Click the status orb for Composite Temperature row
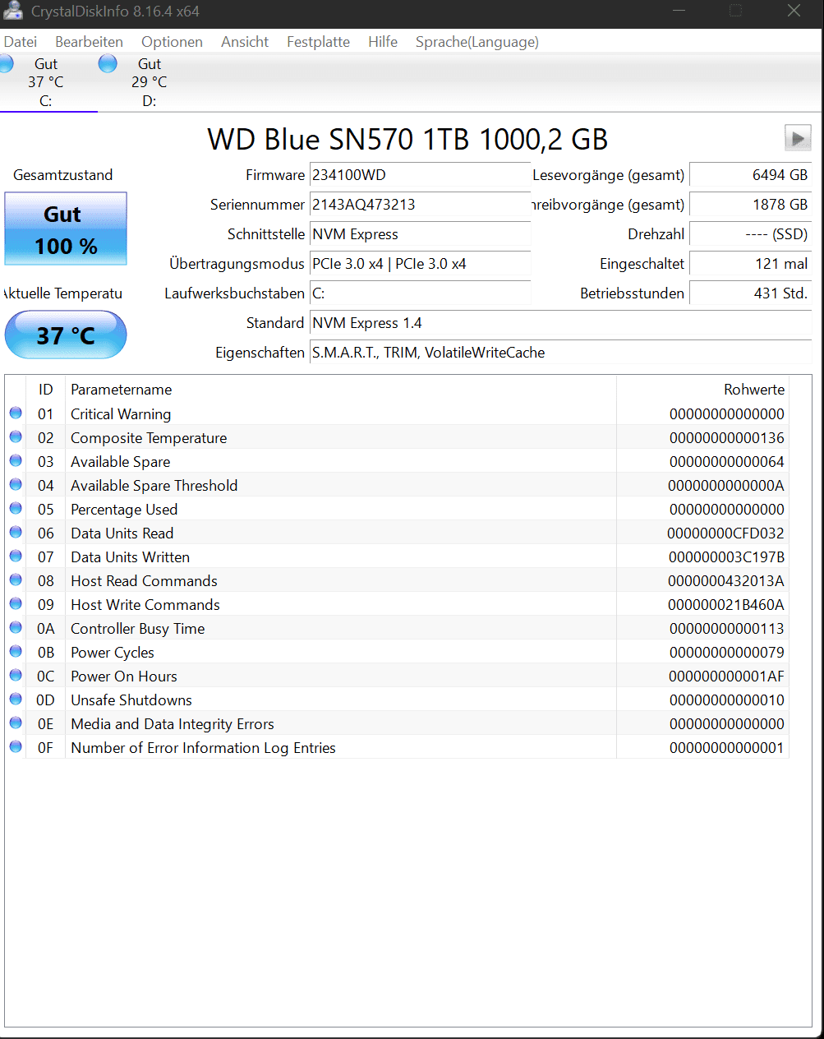Viewport: 824px width, 1039px height. point(16,436)
